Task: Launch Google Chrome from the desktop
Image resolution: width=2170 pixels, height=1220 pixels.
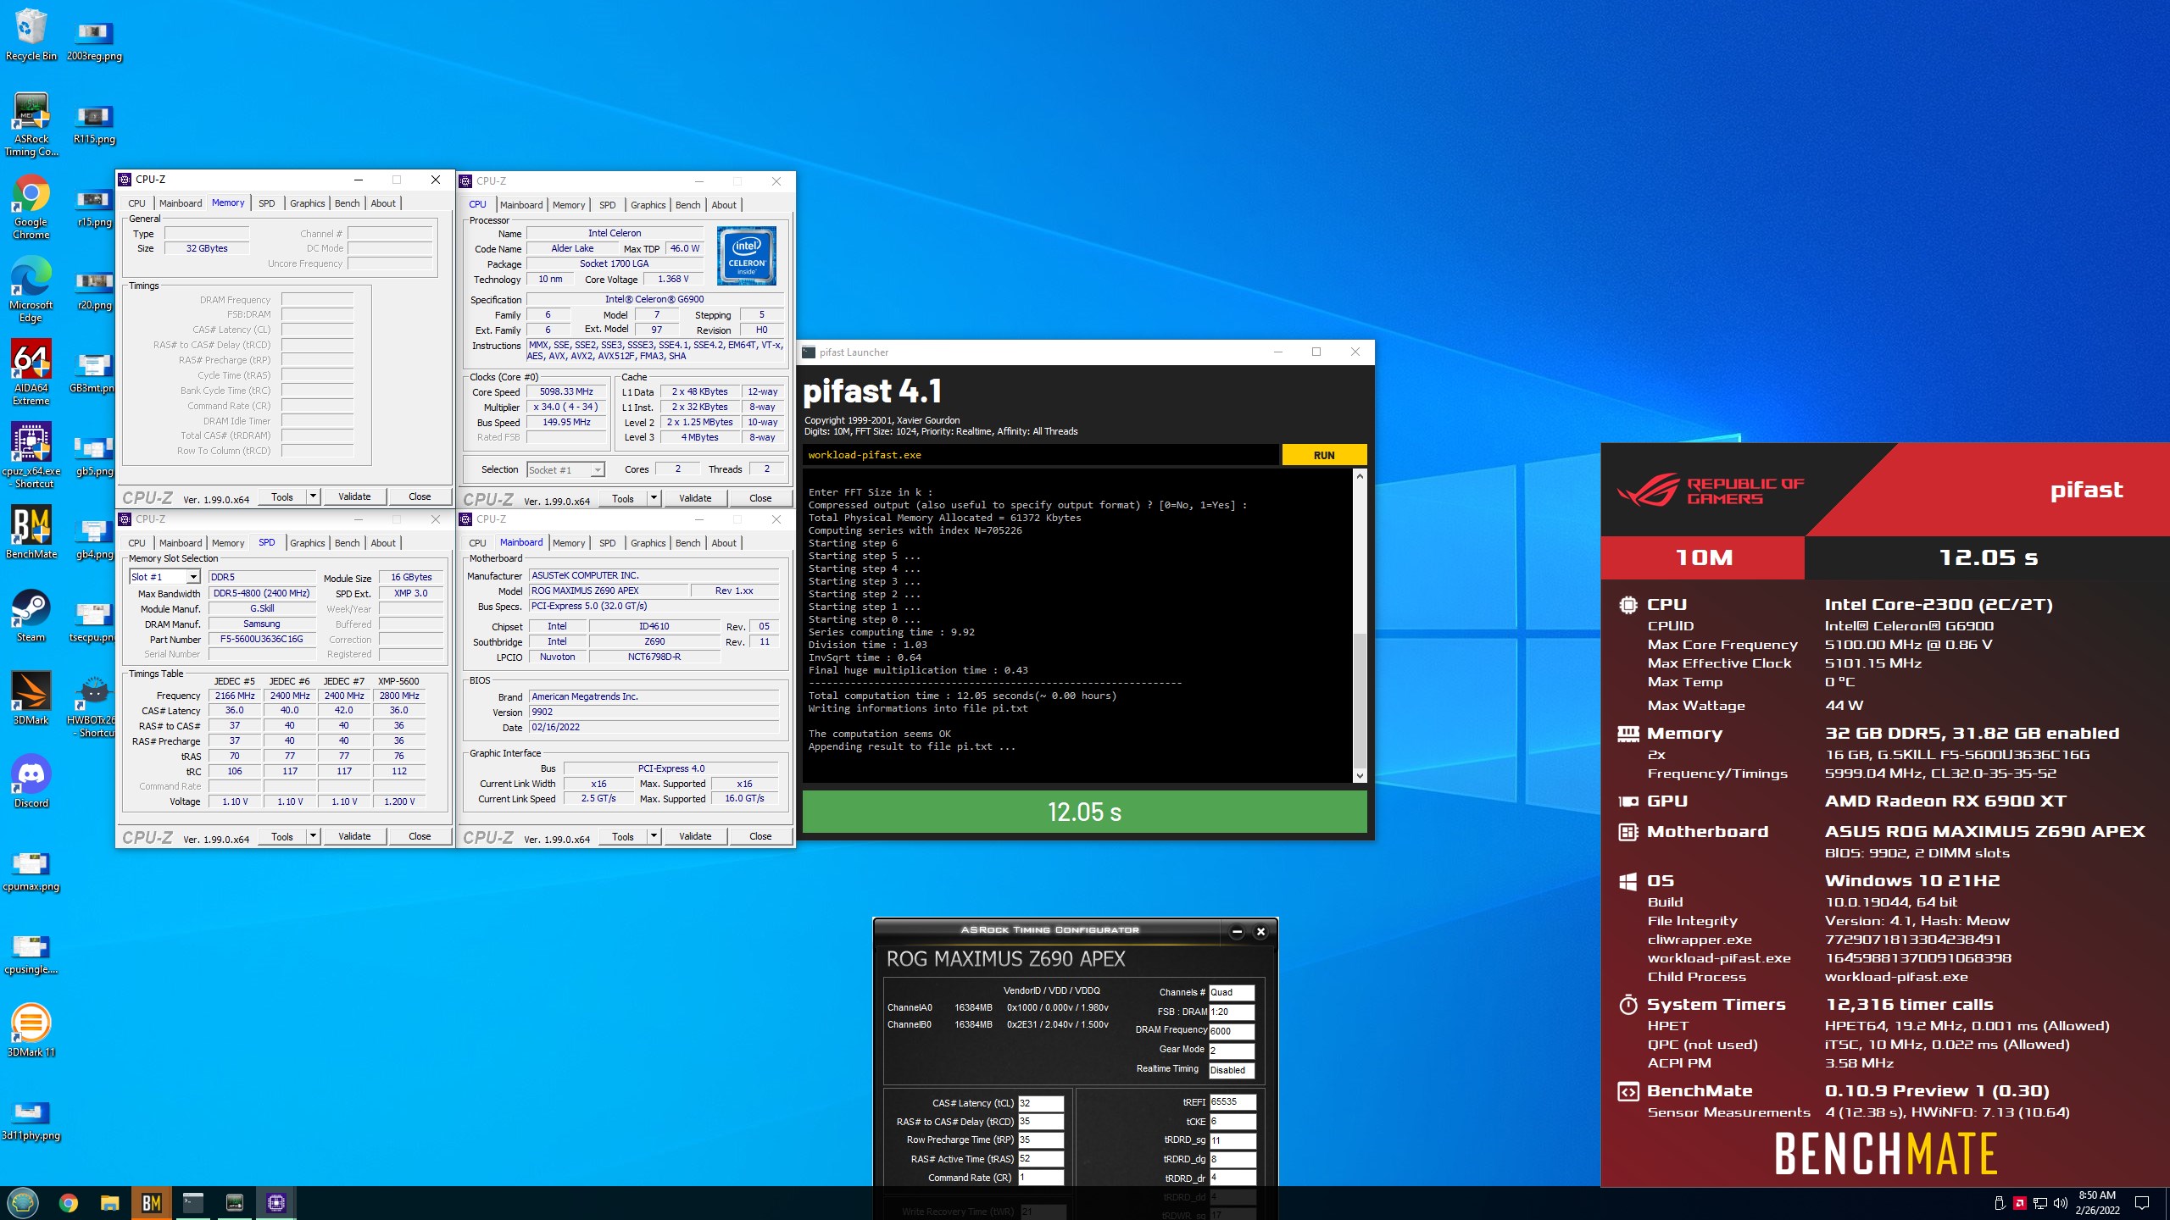Action: point(31,207)
